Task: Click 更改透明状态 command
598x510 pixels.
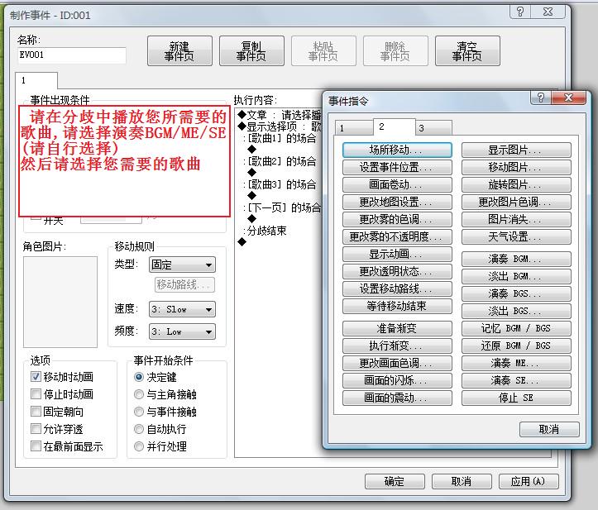Action: [x=397, y=271]
